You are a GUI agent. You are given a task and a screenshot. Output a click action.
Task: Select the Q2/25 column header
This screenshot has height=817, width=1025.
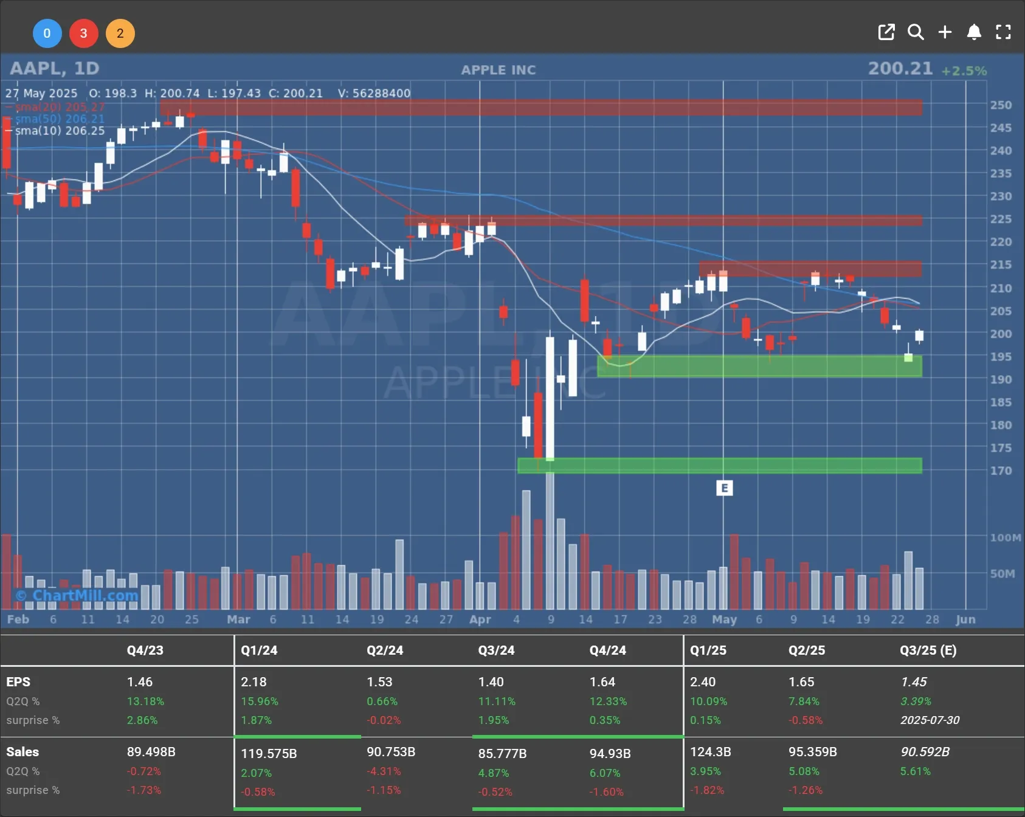(807, 650)
